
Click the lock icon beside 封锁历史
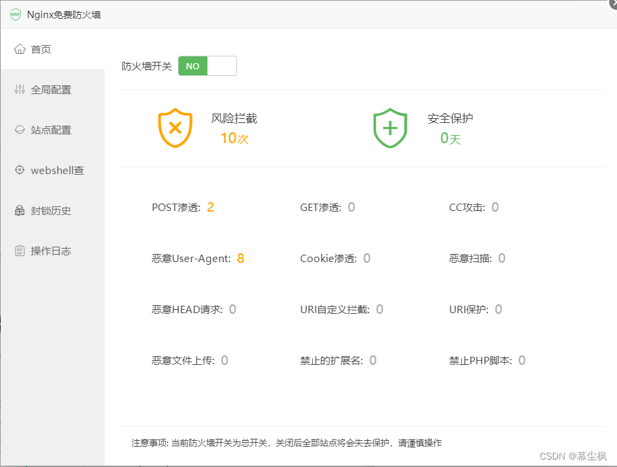pyautogui.click(x=18, y=210)
